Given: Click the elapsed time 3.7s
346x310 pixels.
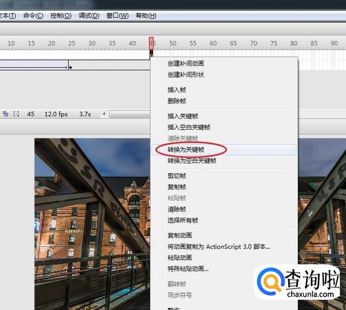Looking at the screenshot, I should click(85, 114).
